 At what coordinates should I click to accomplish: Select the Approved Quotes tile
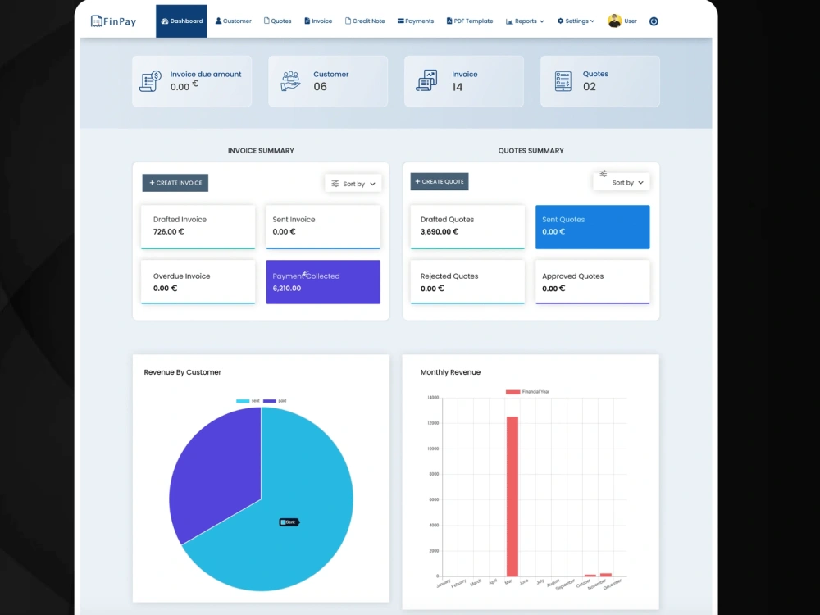click(x=593, y=282)
